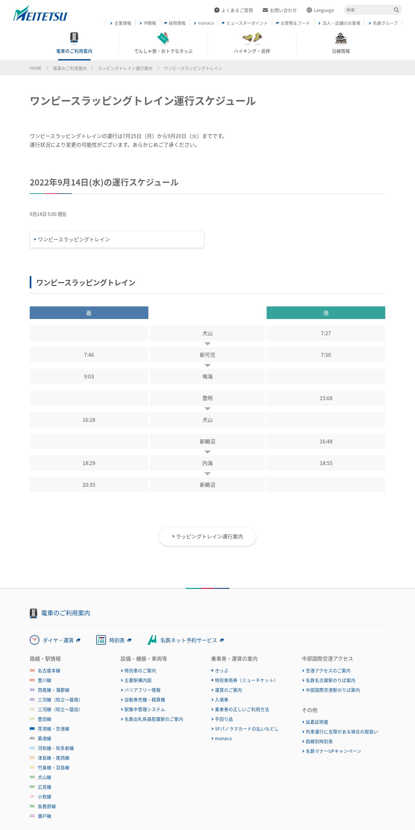The height and width of the screenshot is (830, 415).
Task: Open manaca in the top menu
Action: (204, 23)
